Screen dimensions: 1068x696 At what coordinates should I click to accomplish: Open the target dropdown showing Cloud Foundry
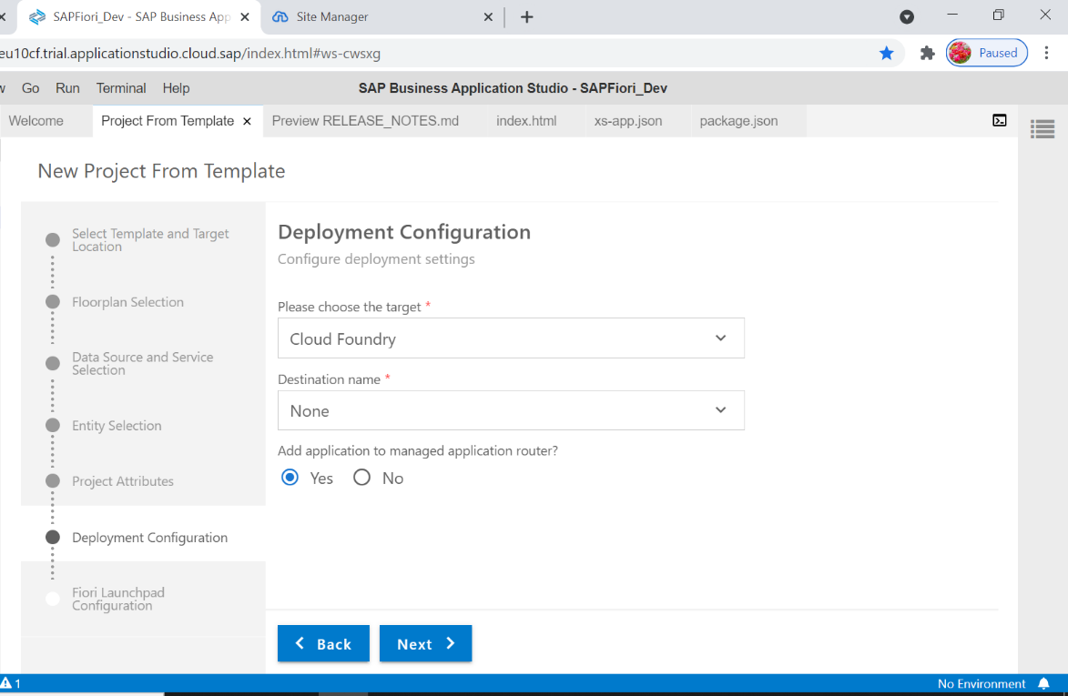pos(511,338)
